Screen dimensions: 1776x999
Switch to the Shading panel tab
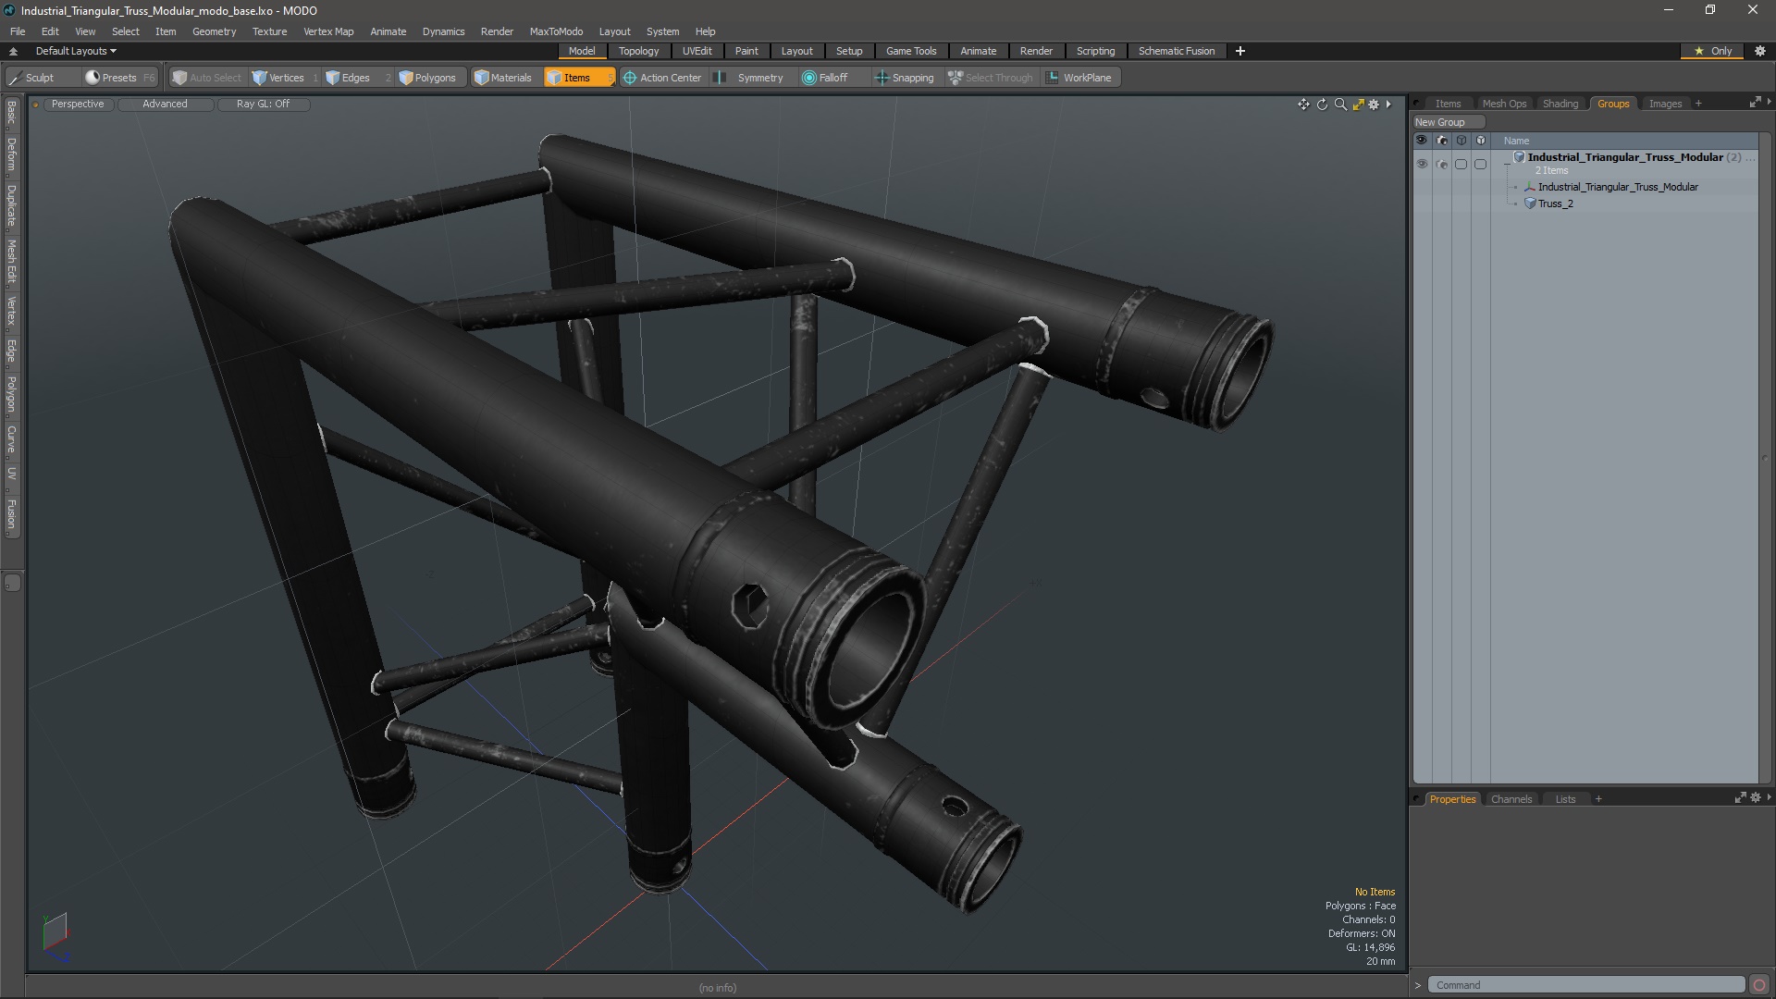click(x=1560, y=104)
